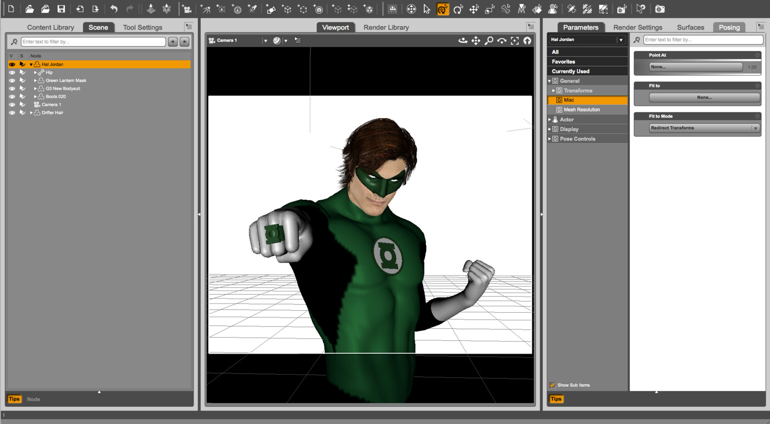This screenshot has width=770, height=424.
Task: Toggle visibility eye of Hal Jordan
Action: 12,64
